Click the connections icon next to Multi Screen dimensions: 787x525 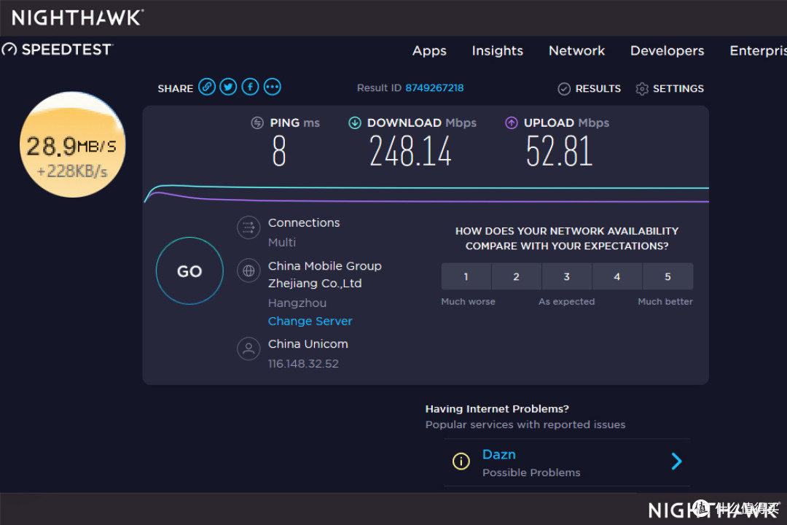[248, 228]
